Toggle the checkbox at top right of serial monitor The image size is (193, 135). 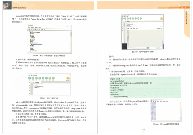156,28
